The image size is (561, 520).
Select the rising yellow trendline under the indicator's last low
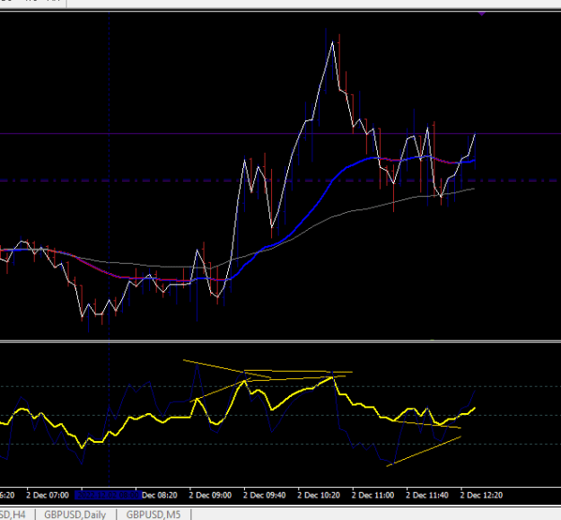[x=424, y=451]
